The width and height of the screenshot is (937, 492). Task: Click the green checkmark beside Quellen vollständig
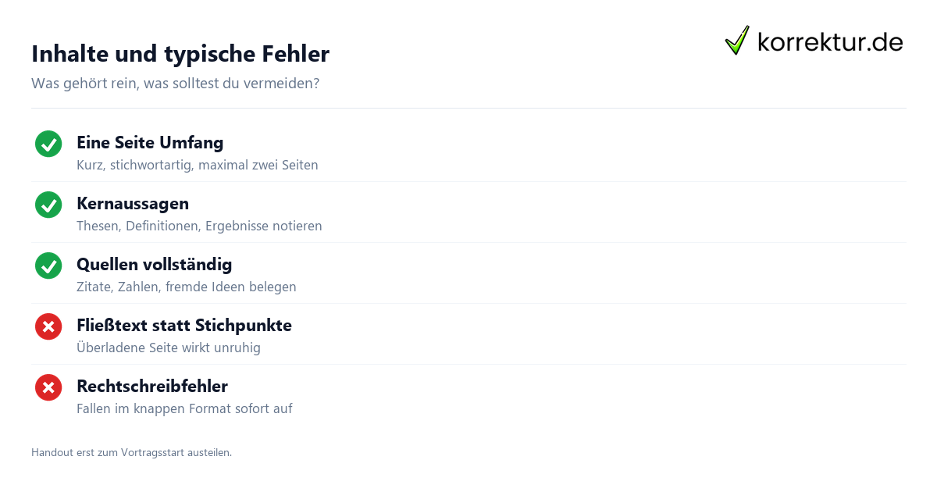[x=48, y=266]
